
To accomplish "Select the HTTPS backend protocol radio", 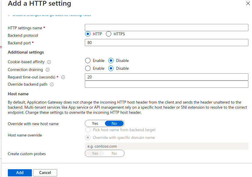I will (109, 34).
